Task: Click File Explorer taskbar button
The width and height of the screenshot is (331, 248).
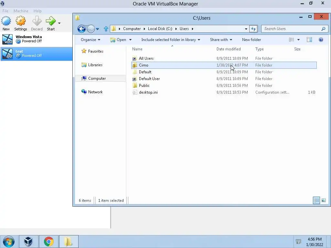Action: 69,242
